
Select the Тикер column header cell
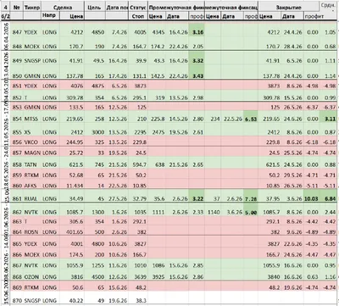pos(32,8)
